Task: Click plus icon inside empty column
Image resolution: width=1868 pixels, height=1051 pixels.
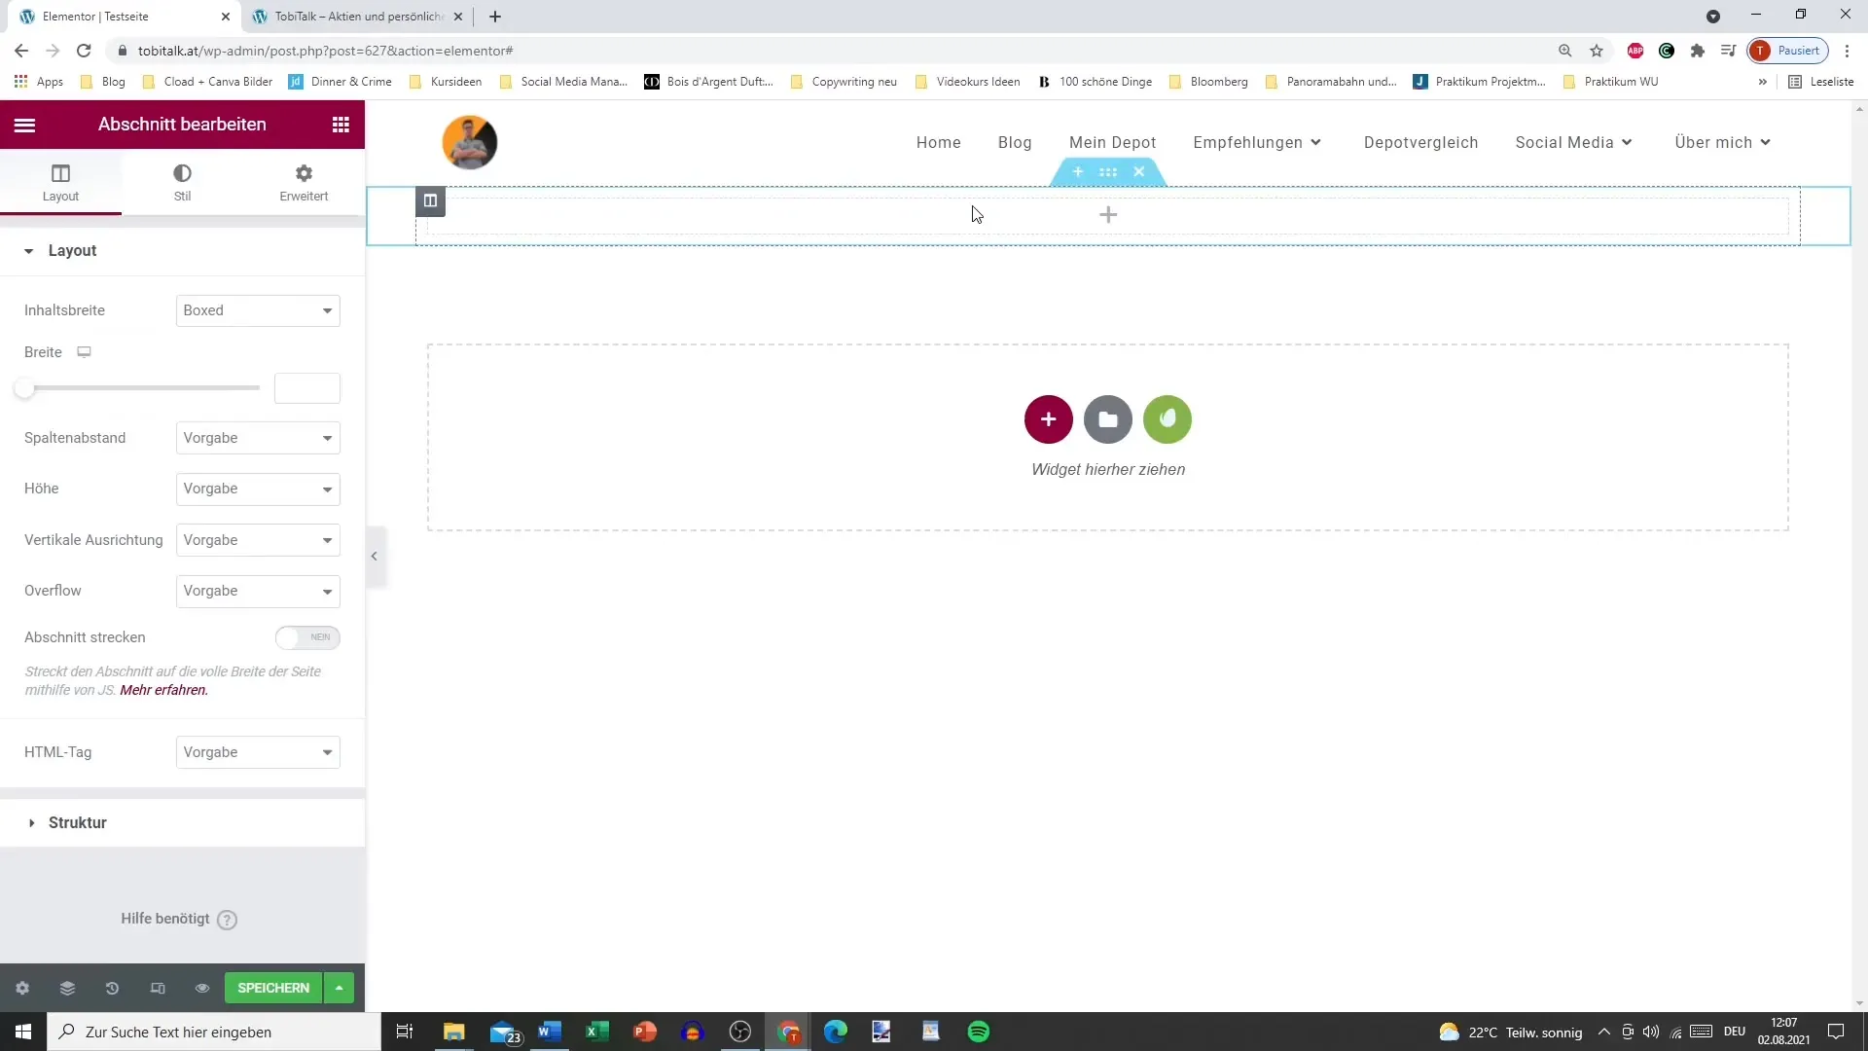Action: coord(1108,214)
